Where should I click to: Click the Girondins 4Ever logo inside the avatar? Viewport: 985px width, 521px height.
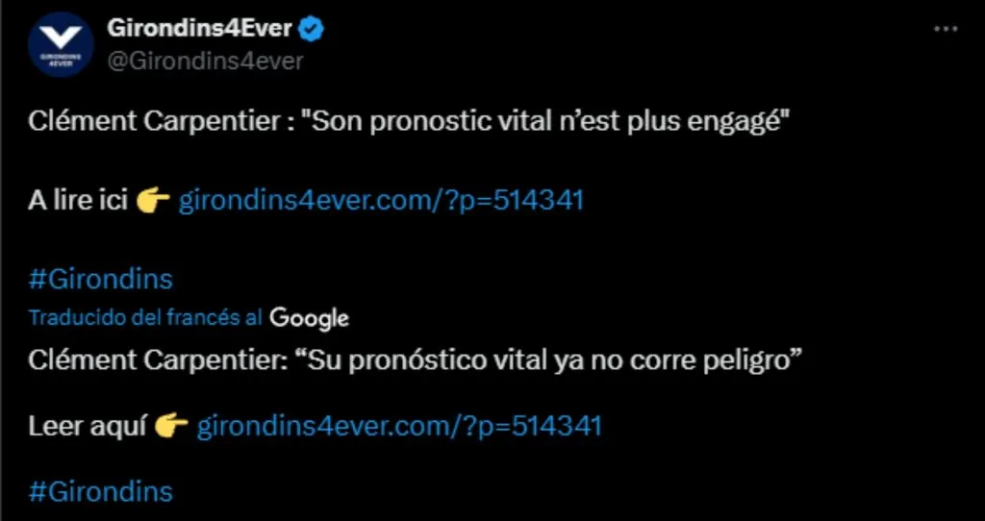(x=61, y=41)
